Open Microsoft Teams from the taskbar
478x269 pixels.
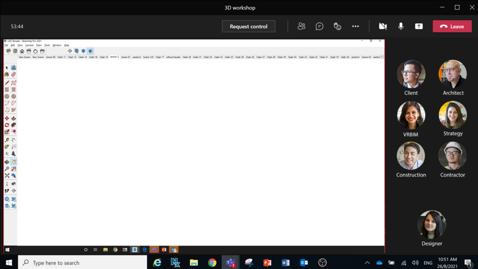(231, 262)
